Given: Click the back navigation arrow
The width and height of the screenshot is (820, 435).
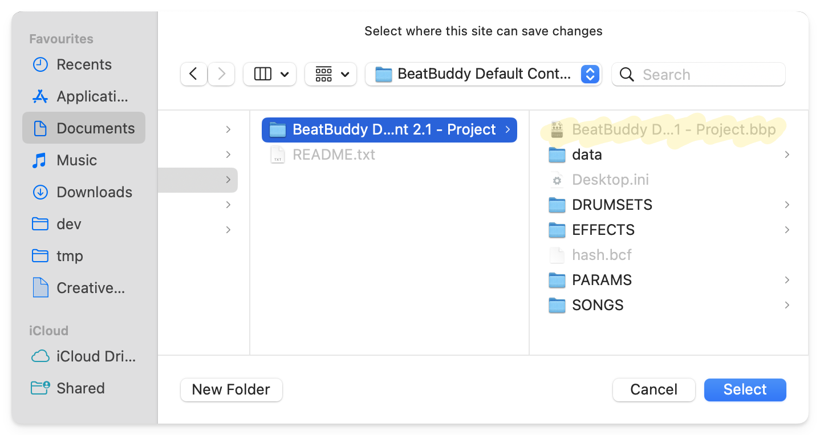Looking at the screenshot, I should point(193,74).
